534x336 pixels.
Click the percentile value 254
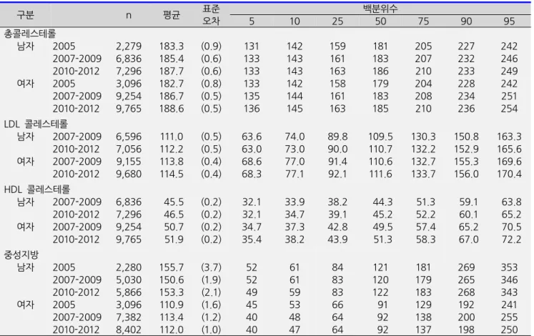click(509, 109)
